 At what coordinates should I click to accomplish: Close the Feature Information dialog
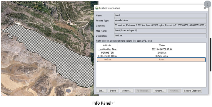coord(205,8)
